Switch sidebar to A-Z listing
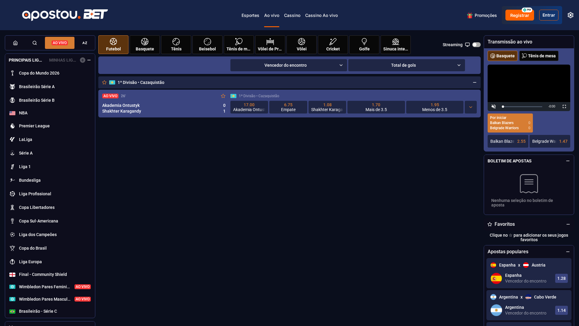Image resolution: width=579 pixels, height=326 pixels. coord(85,43)
